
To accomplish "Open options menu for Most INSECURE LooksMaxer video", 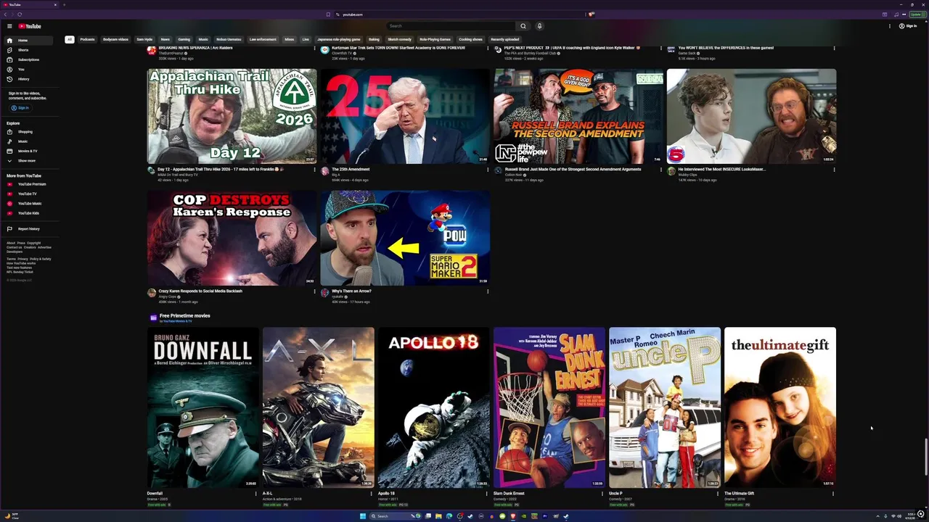I will tap(834, 170).
